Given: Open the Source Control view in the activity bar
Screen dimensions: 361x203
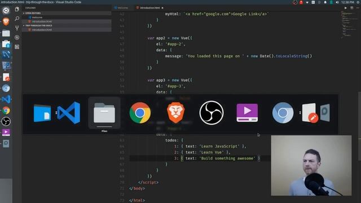Looking at the screenshot, I should coord(17,28).
